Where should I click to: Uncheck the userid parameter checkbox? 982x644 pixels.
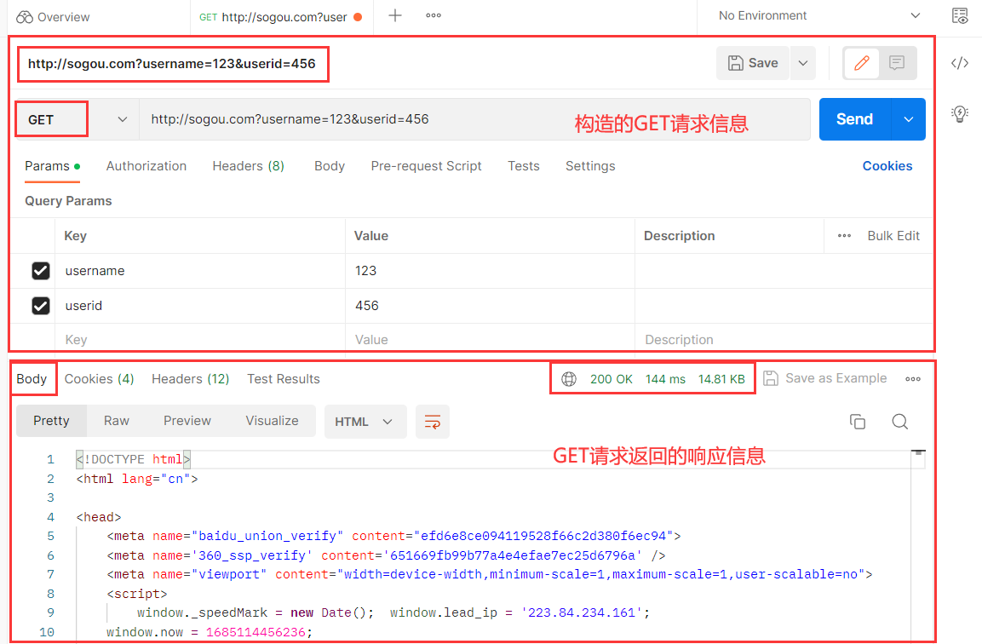click(41, 306)
